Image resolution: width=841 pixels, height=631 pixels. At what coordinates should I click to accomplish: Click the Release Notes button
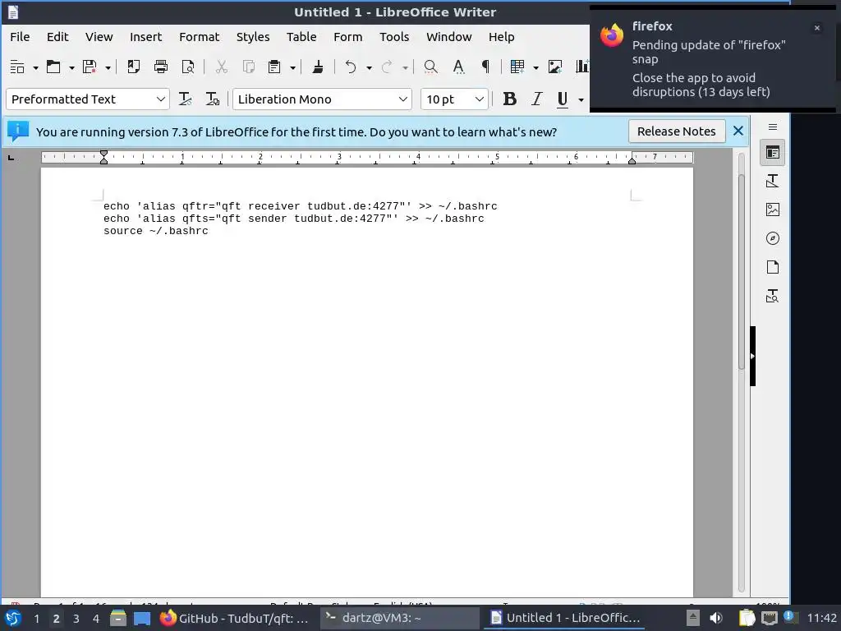pos(677,131)
